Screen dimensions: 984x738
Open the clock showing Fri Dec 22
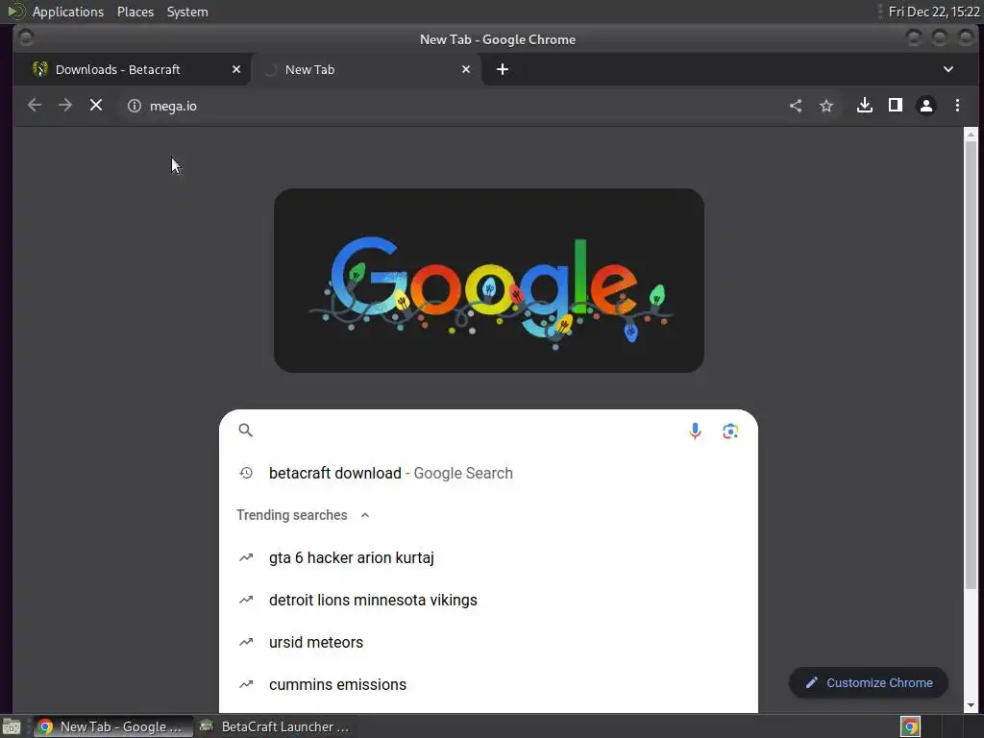click(934, 12)
